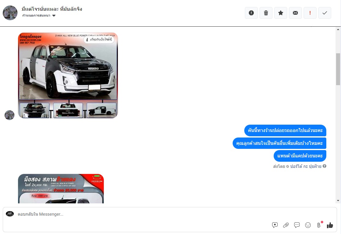Open the มือสอง สภาพป้ายแดง ad image

pyautogui.click(x=61, y=188)
